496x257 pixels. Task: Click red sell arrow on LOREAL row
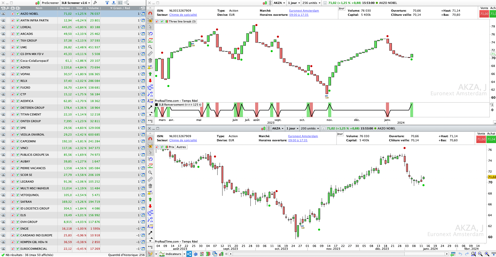coord(13,27)
